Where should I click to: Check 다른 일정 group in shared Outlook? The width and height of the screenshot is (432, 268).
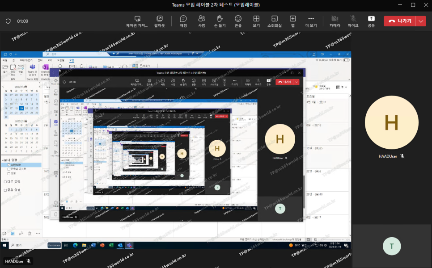5,182
